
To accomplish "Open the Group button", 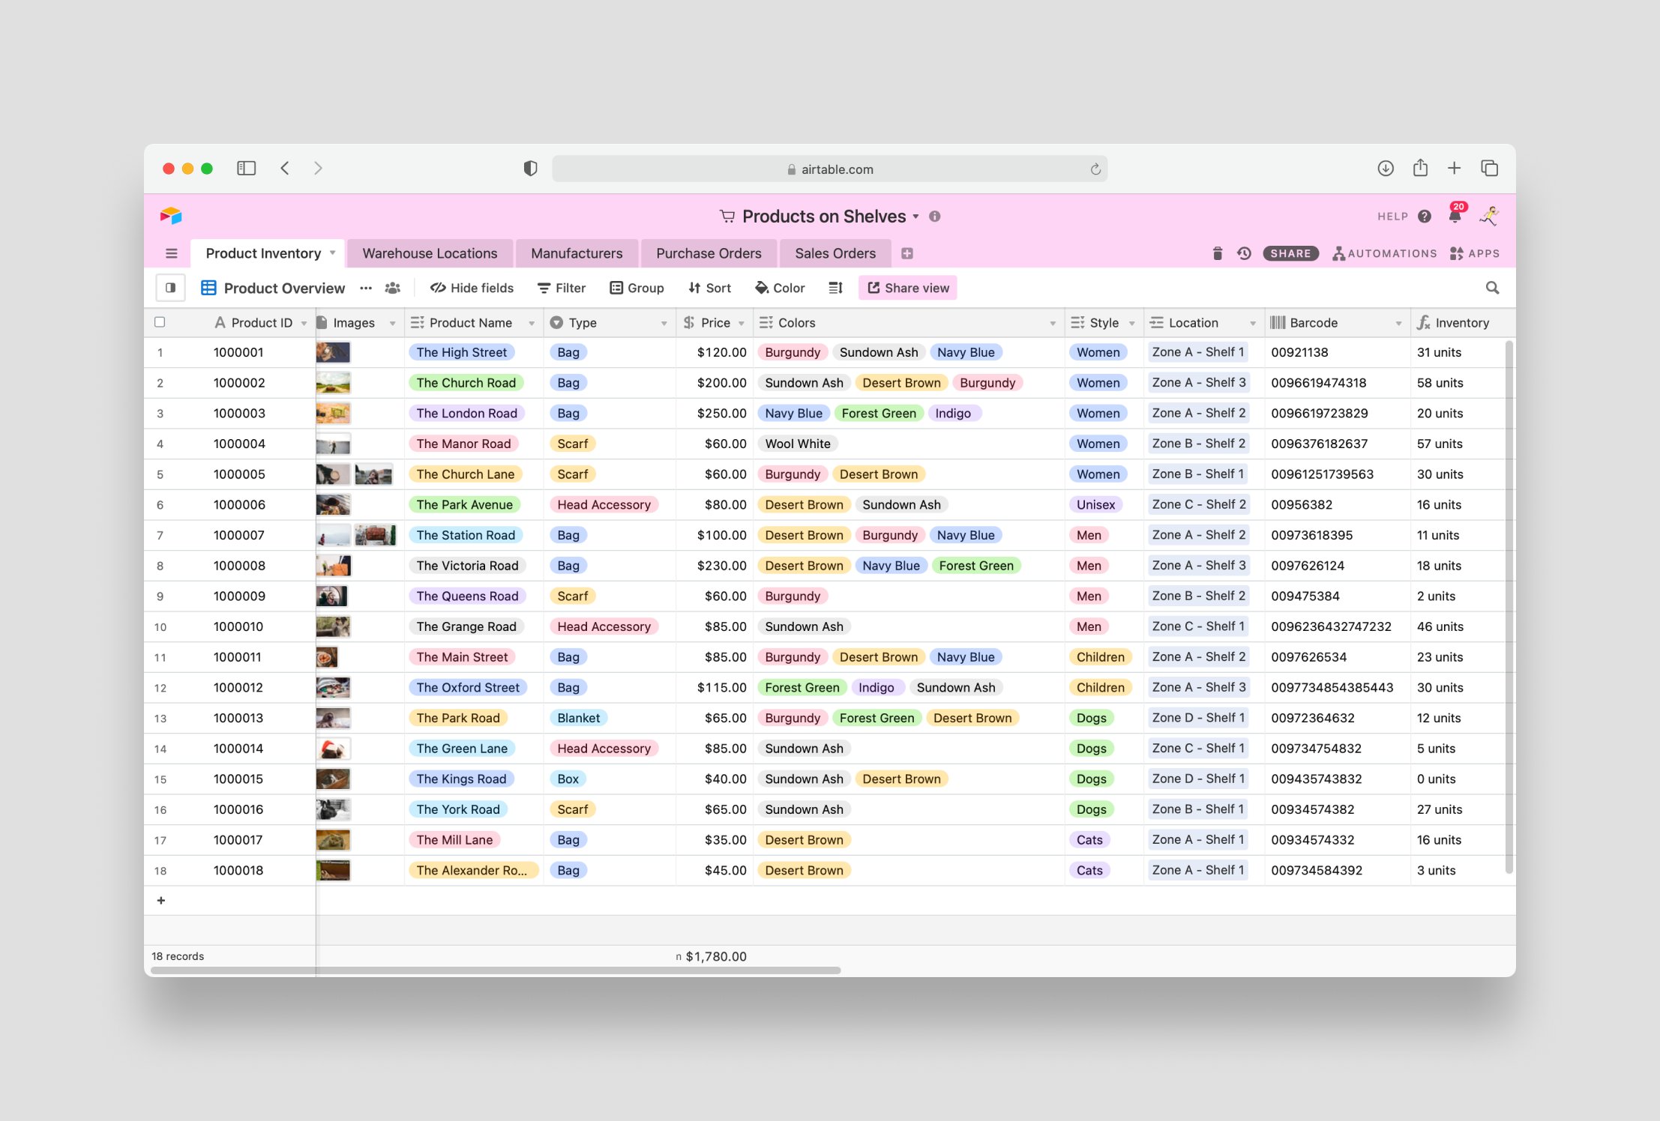I will point(637,288).
